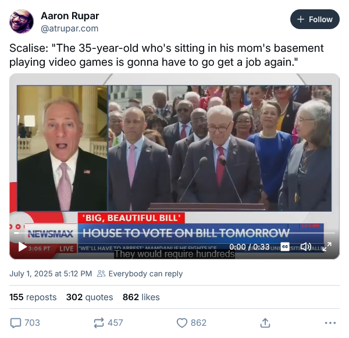Click the reply speech bubble icon
The height and width of the screenshot is (338, 349).
[x=16, y=323]
